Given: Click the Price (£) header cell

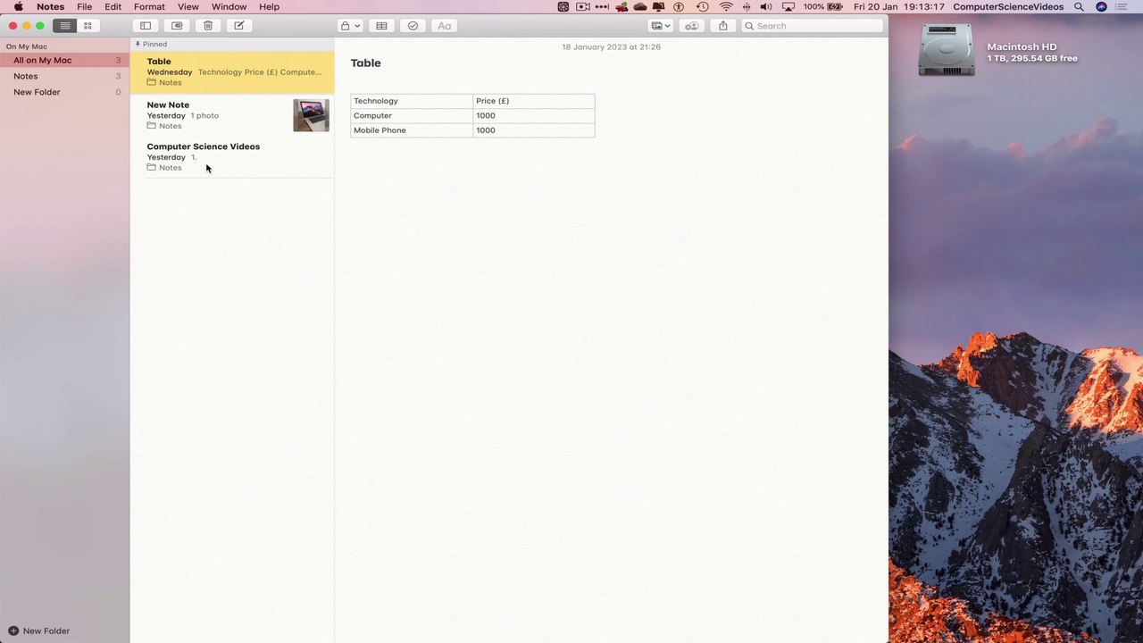Looking at the screenshot, I should point(534,101).
